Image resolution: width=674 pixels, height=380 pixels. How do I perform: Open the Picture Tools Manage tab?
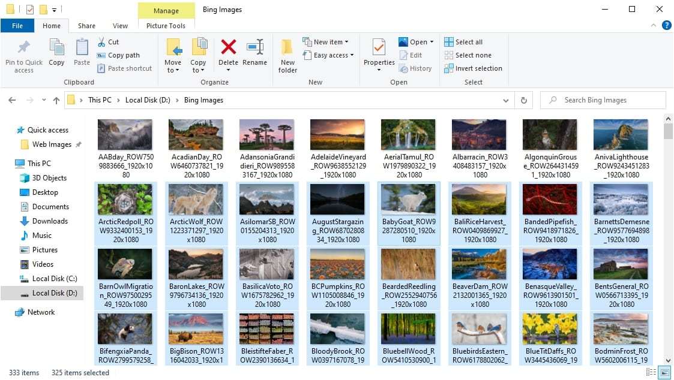166,10
